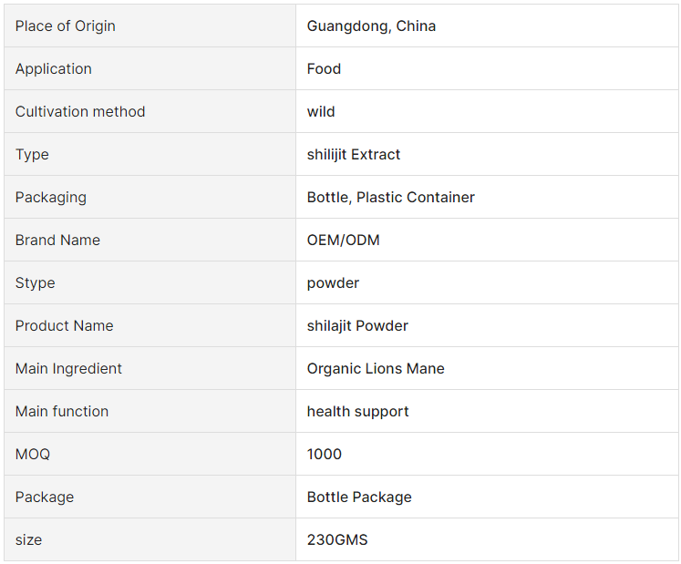Screen dimensions: 681x564
Task: Select the 230GMS size value
Action: click(337, 539)
